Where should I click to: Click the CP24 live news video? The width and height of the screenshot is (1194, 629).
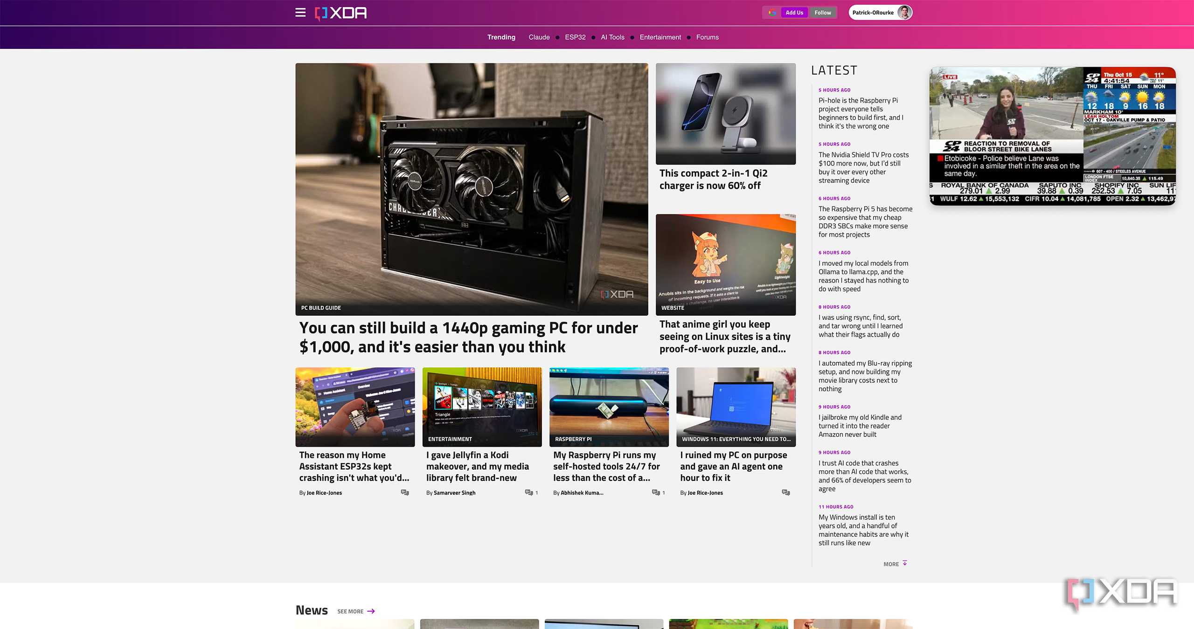(1052, 136)
